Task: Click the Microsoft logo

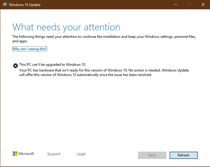Action: pyautogui.click(x=23, y=154)
